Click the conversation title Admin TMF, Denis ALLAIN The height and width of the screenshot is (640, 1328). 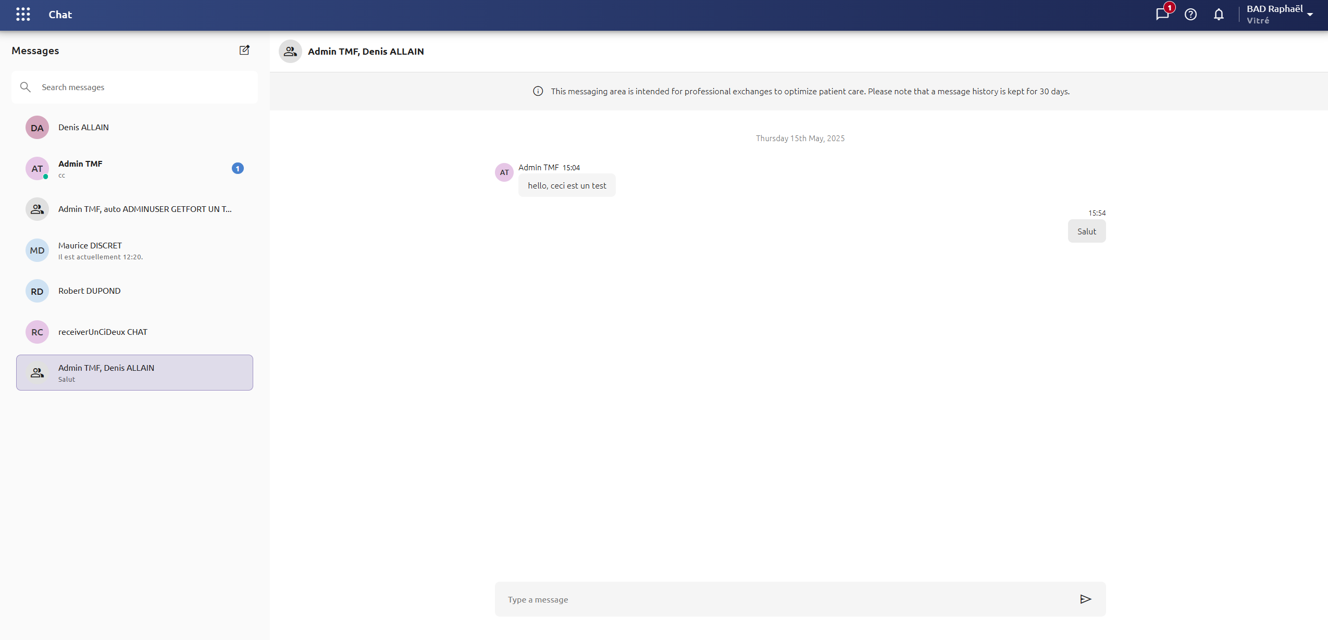366,51
